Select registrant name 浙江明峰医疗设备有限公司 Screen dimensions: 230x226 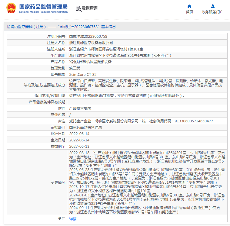(91, 43)
